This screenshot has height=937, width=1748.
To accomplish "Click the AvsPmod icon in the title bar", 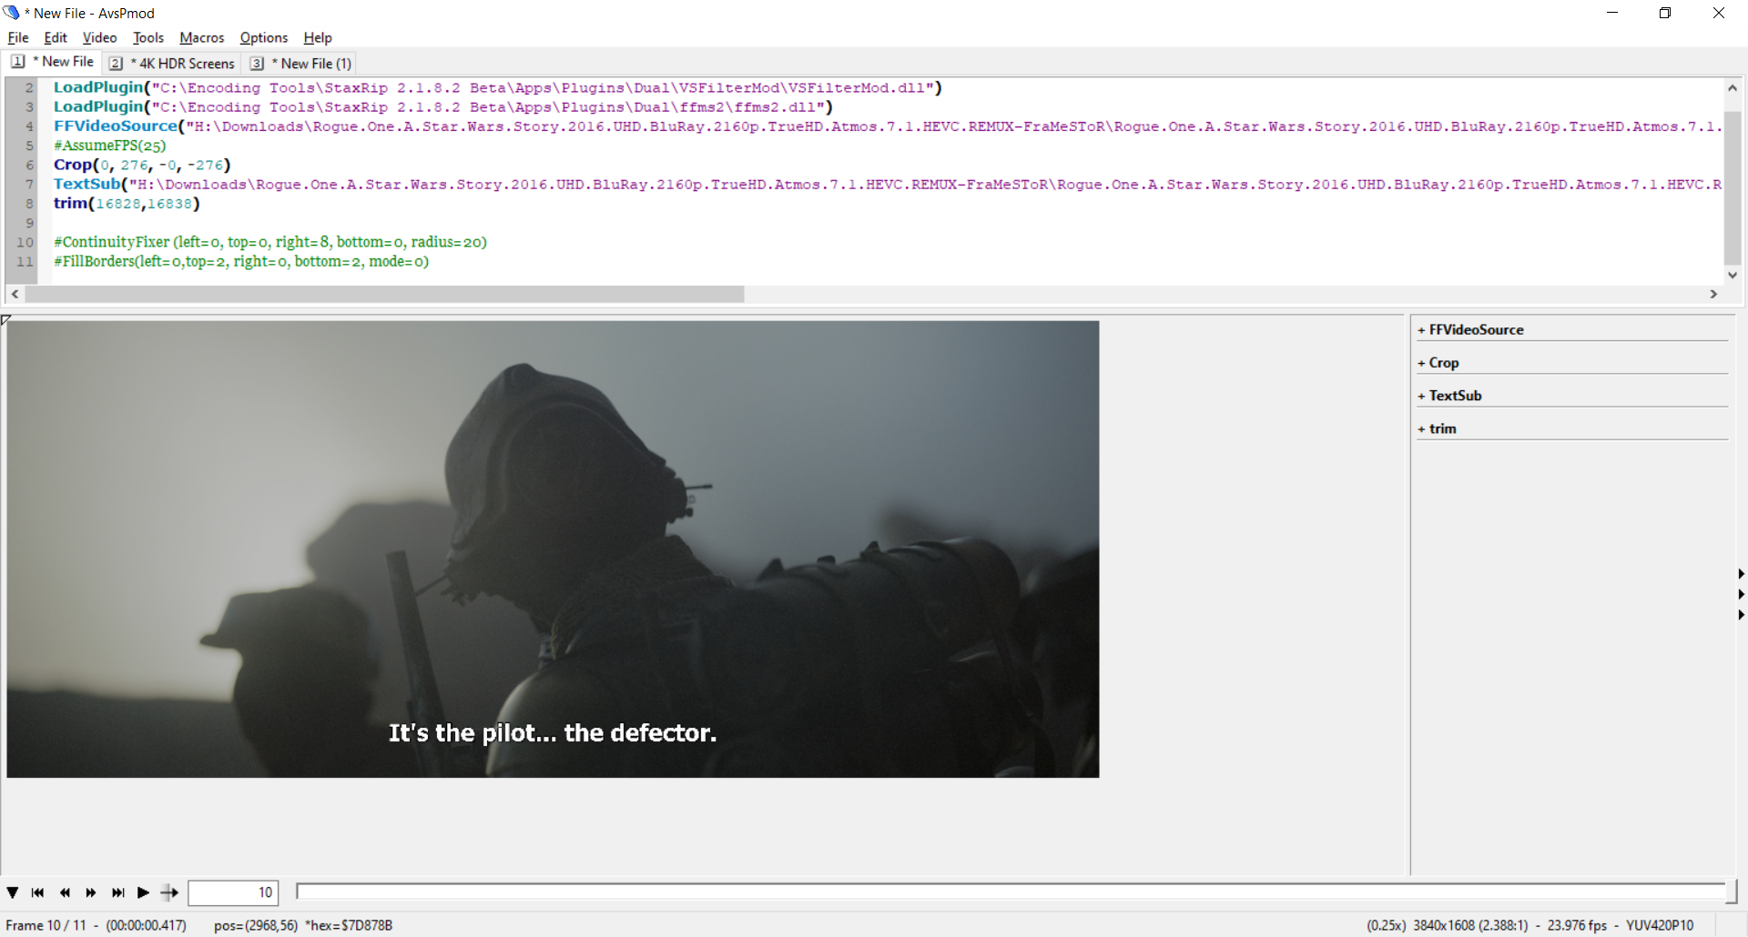I will click(x=11, y=12).
